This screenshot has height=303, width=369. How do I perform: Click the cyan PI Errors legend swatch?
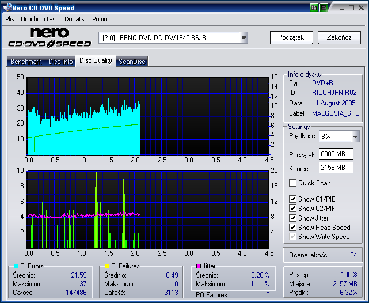click(x=16, y=266)
